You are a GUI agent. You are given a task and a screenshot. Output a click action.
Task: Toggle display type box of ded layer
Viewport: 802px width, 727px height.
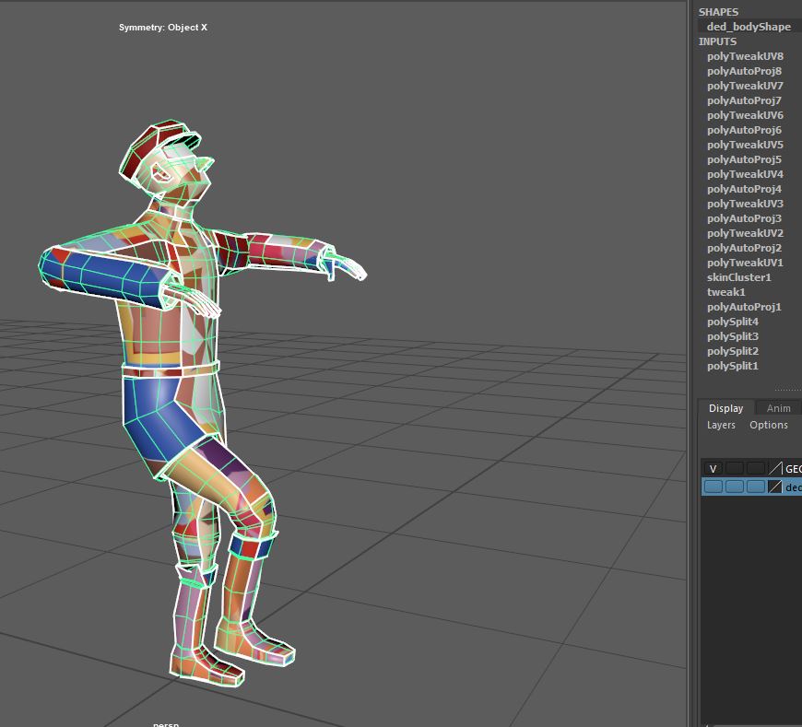tap(755, 487)
